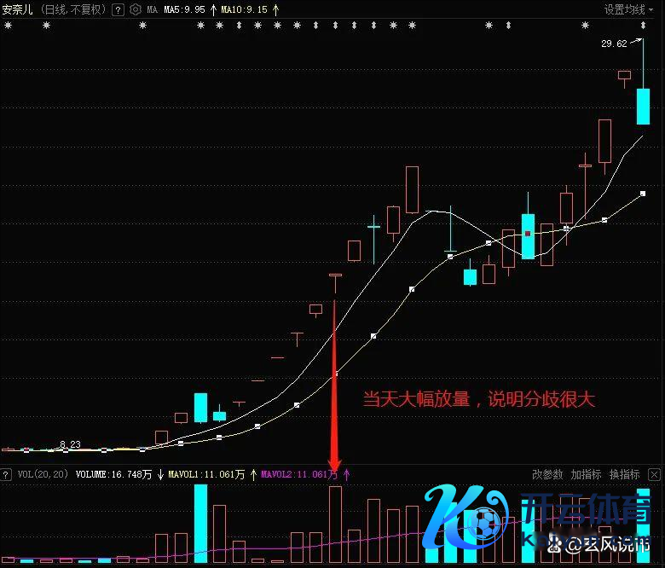
Task: Click the help icon beside 日线 不复权
Action: [x=118, y=9]
